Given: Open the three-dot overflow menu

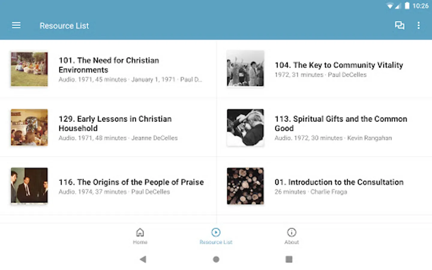Looking at the screenshot, I should point(418,25).
